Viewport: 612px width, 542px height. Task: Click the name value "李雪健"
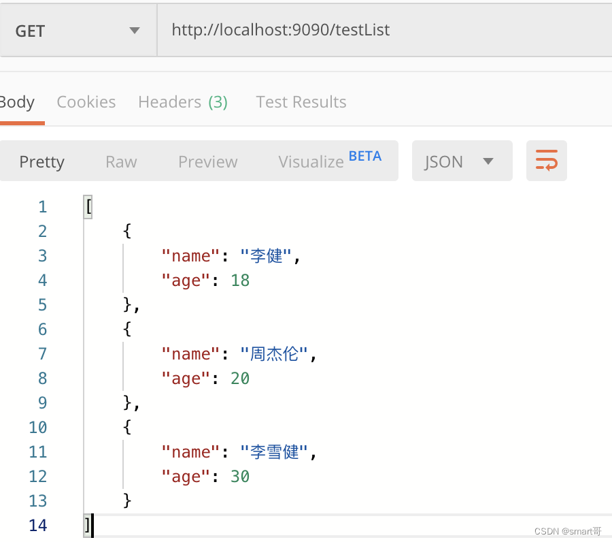274,453
